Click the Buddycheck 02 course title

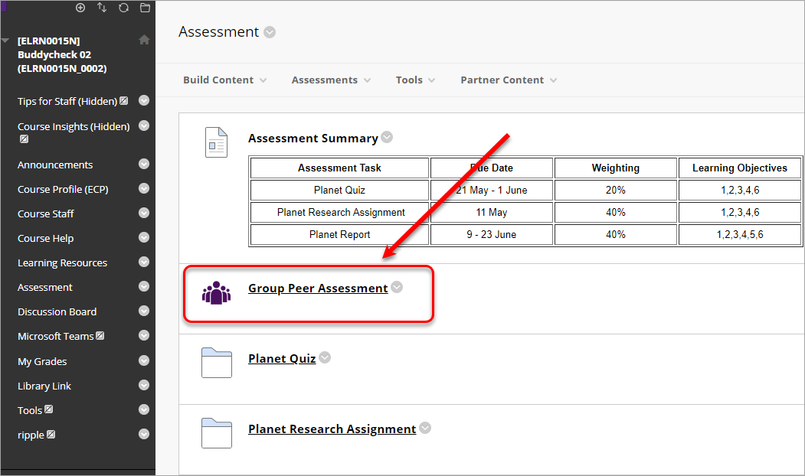[x=62, y=54]
